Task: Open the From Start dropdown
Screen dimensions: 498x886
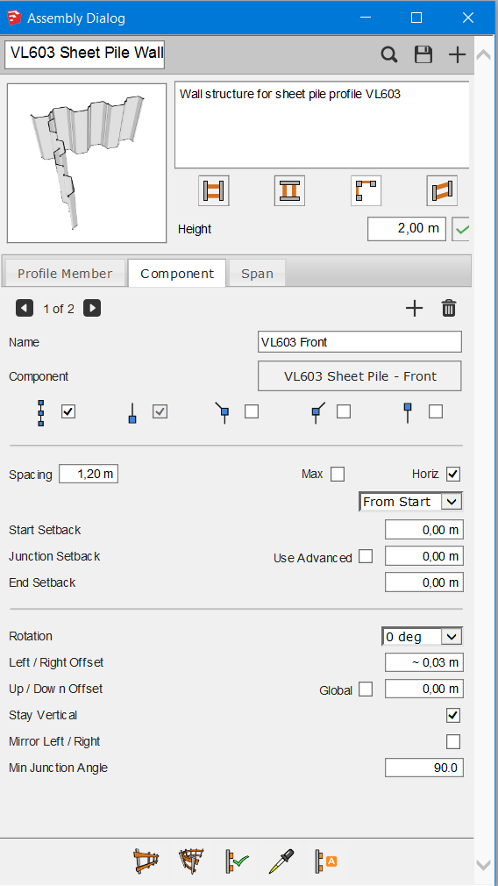Action: (411, 502)
